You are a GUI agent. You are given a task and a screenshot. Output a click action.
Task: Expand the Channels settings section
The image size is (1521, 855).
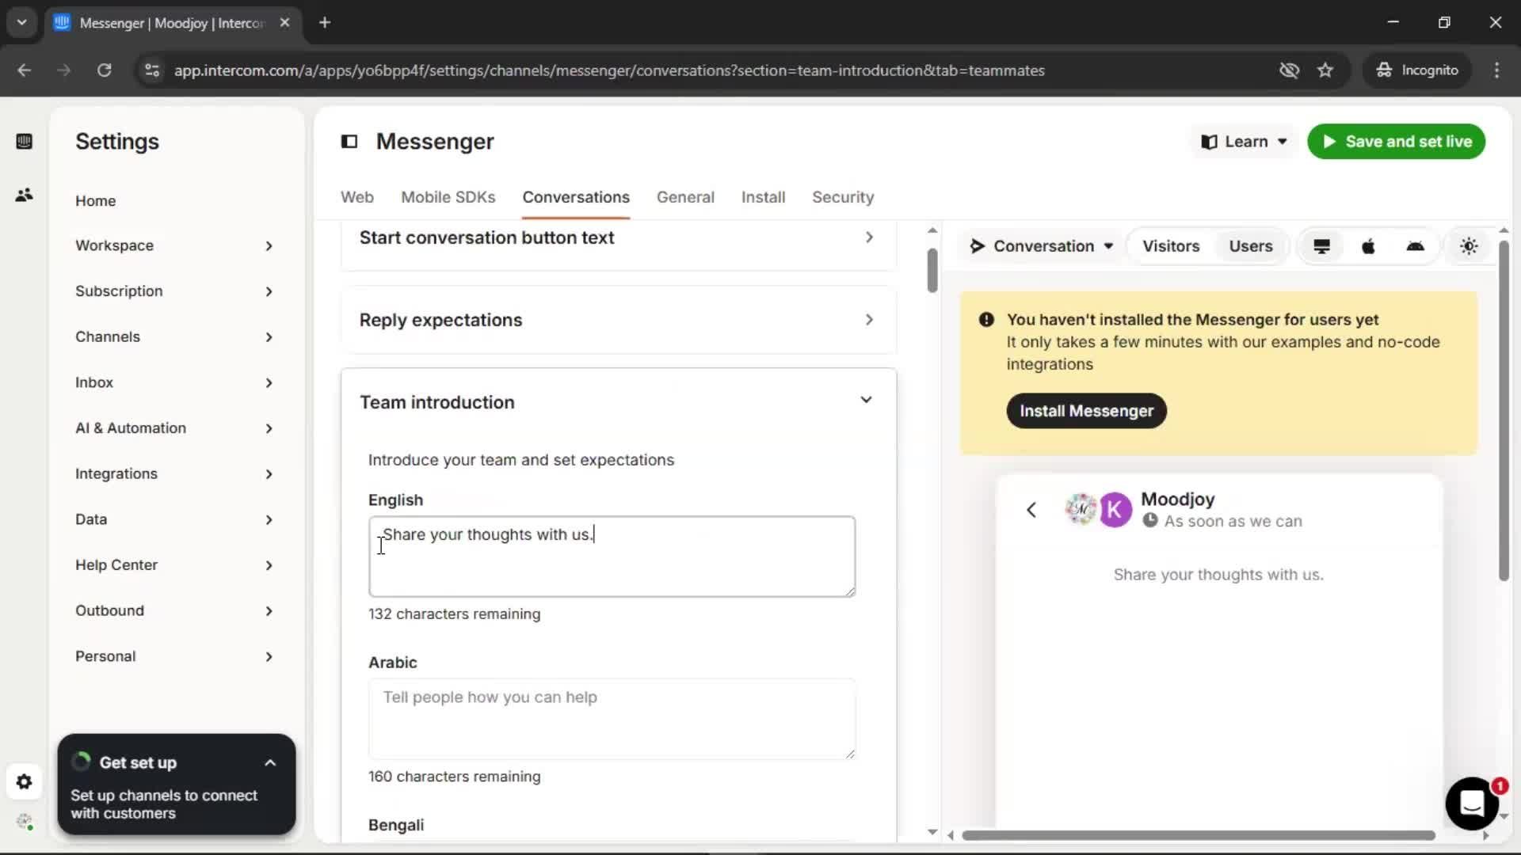pyautogui.click(x=174, y=337)
